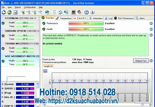Viewport: 155px width, 107px height.
Task: Open the Report menu
Action: (18, 7)
